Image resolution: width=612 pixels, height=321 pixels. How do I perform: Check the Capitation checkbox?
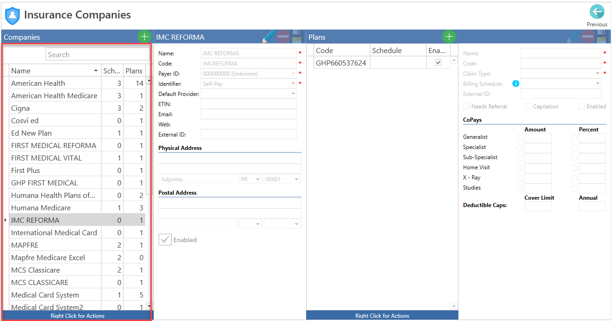(x=528, y=106)
